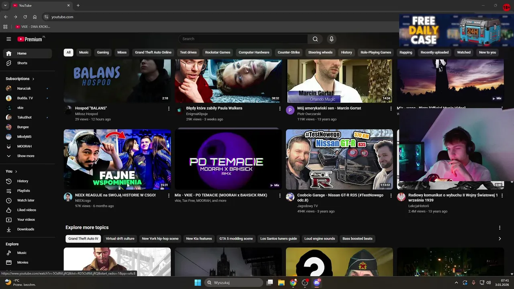Expand the You section chevron
The height and width of the screenshot is (289, 514).
(16, 171)
